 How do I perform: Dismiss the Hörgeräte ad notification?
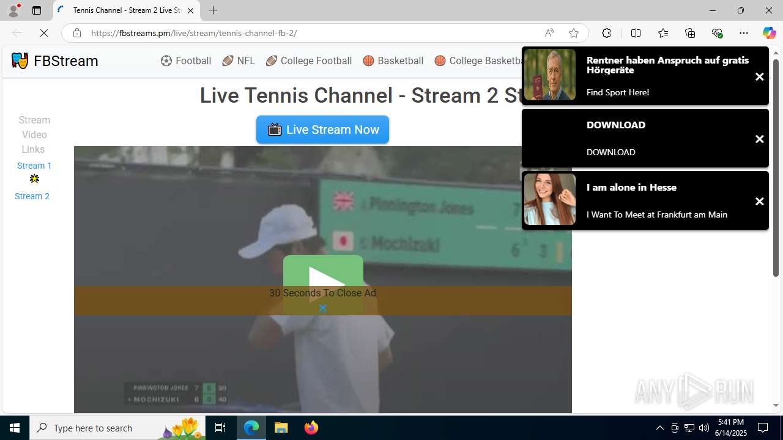(759, 77)
